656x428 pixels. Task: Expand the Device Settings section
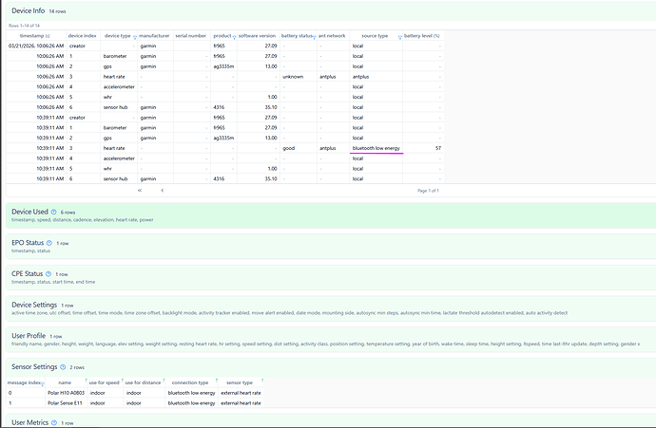click(x=37, y=305)
